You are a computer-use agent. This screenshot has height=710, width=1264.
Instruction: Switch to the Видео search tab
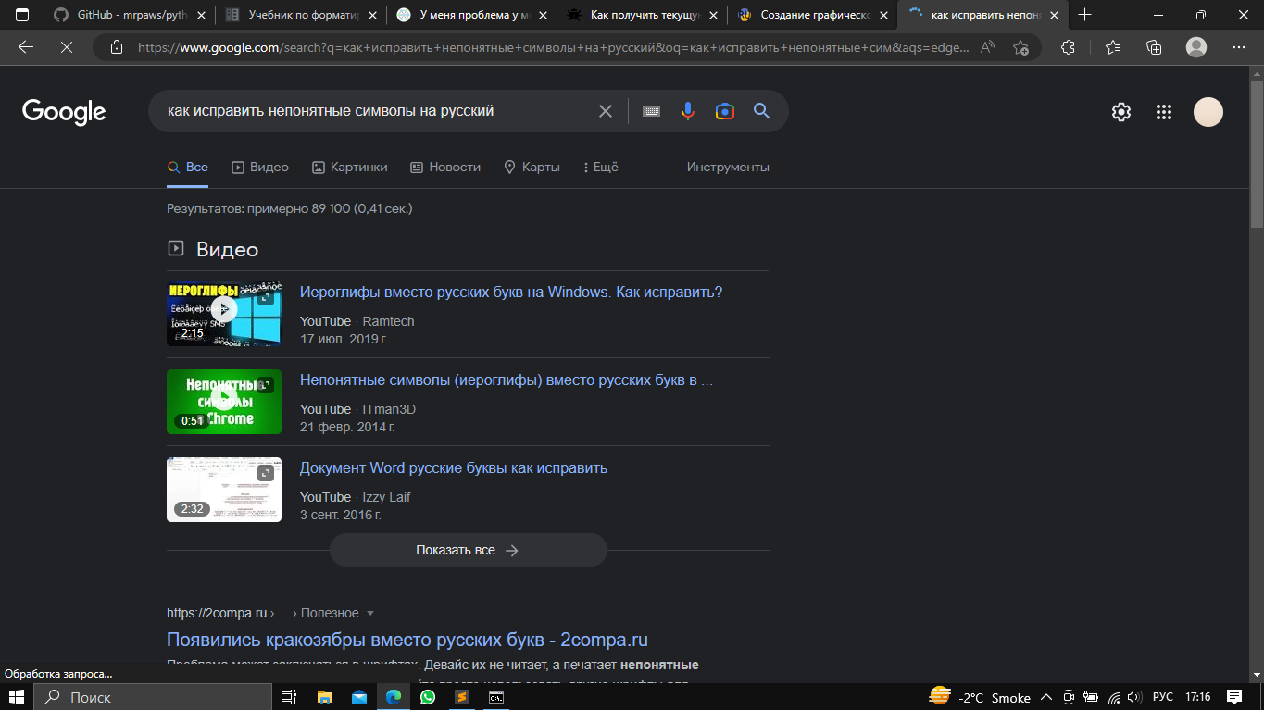click(x=260, y=168)
